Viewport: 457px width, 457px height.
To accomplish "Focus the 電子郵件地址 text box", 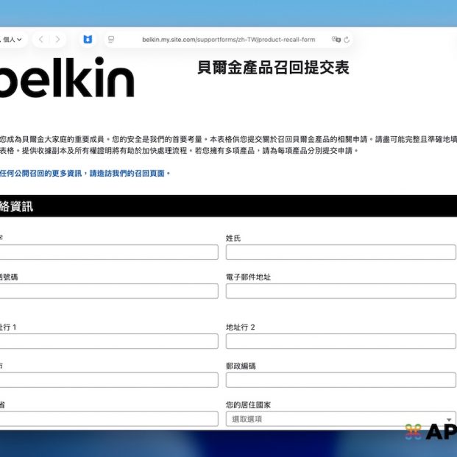I will click(x=340, y=291).
